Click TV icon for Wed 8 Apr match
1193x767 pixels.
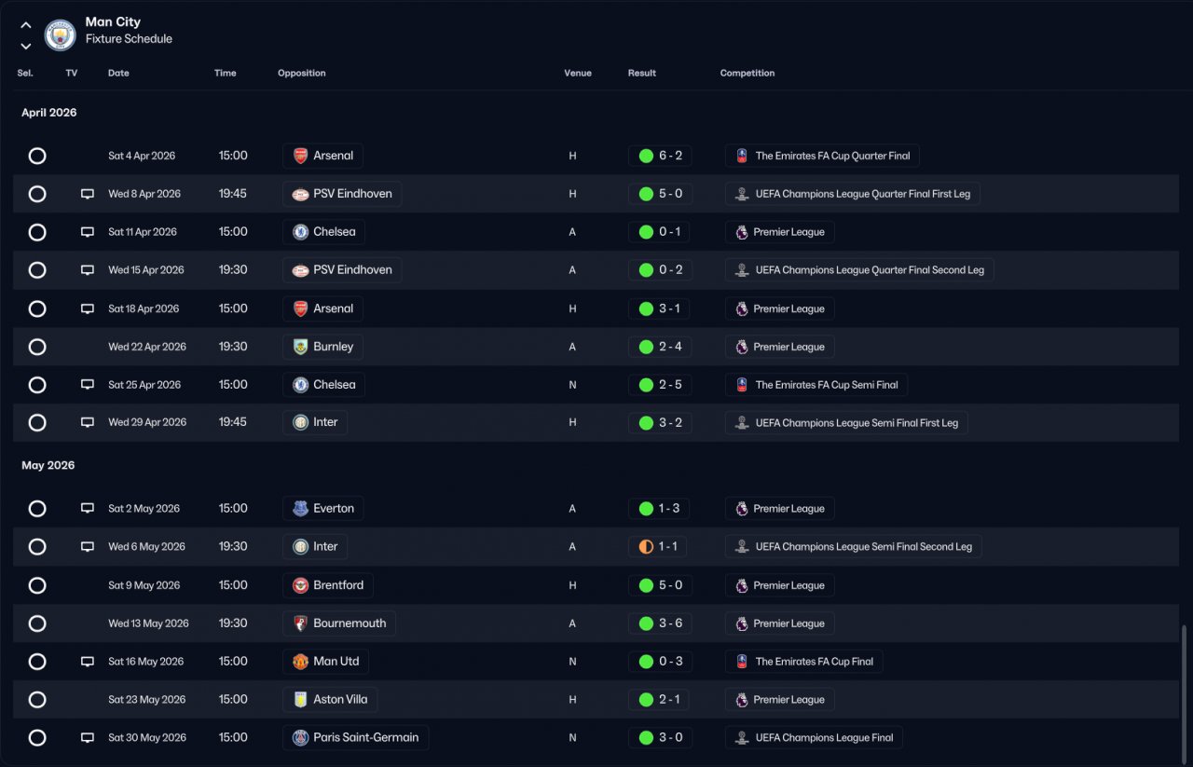(88, 194)
